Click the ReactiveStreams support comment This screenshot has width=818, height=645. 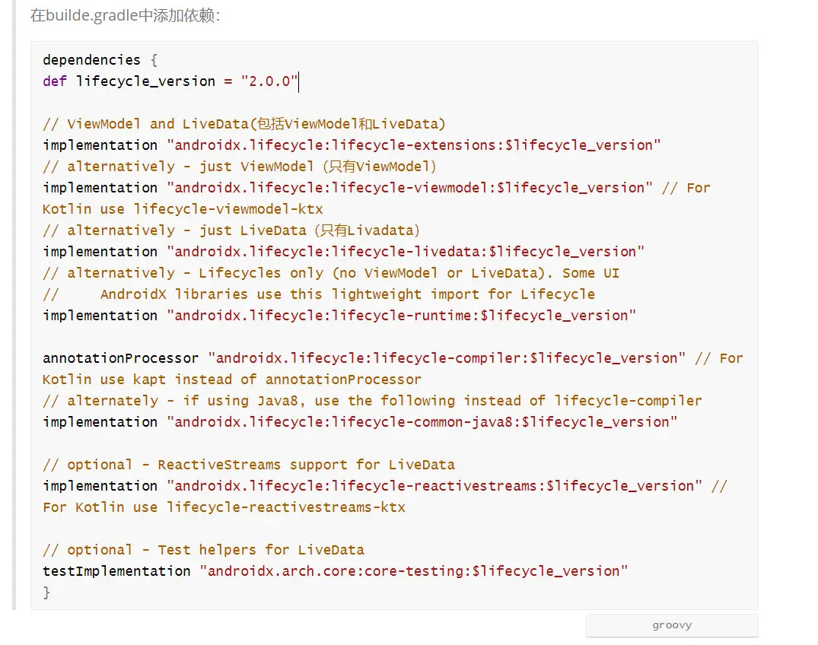pyautogui.click(x=249, y=465)
